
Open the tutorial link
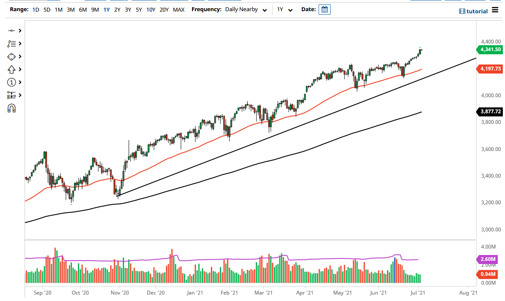[477, 11]
